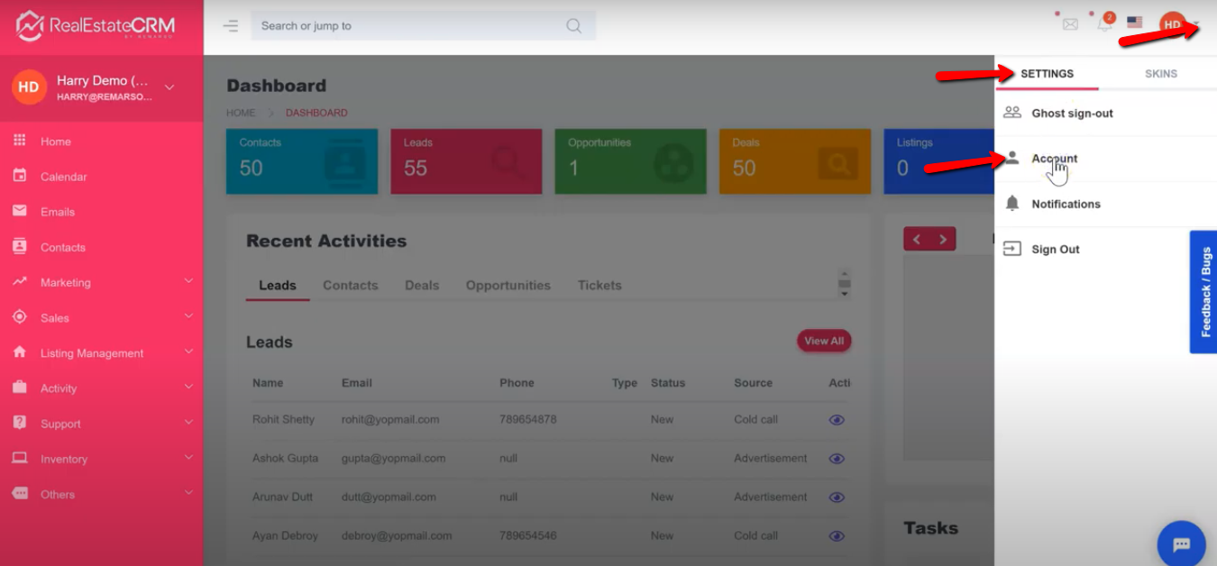Viewport: 1217px width, 566px height.
Task: Open the Harry Demo profile dropdown
Action: [169, 87]
